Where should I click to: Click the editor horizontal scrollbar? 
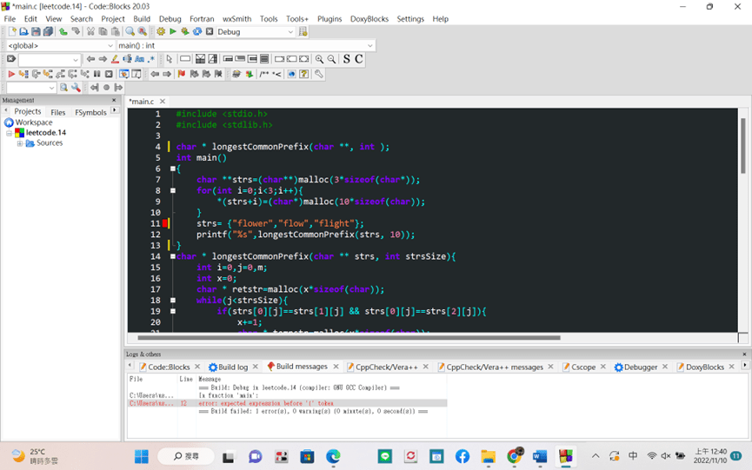tap(348, 338)
